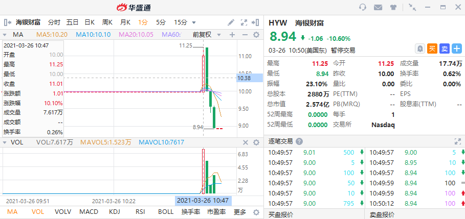Click the MA10:10.10 legend label
The image size is (465, 219).
[x=93, y=35]
